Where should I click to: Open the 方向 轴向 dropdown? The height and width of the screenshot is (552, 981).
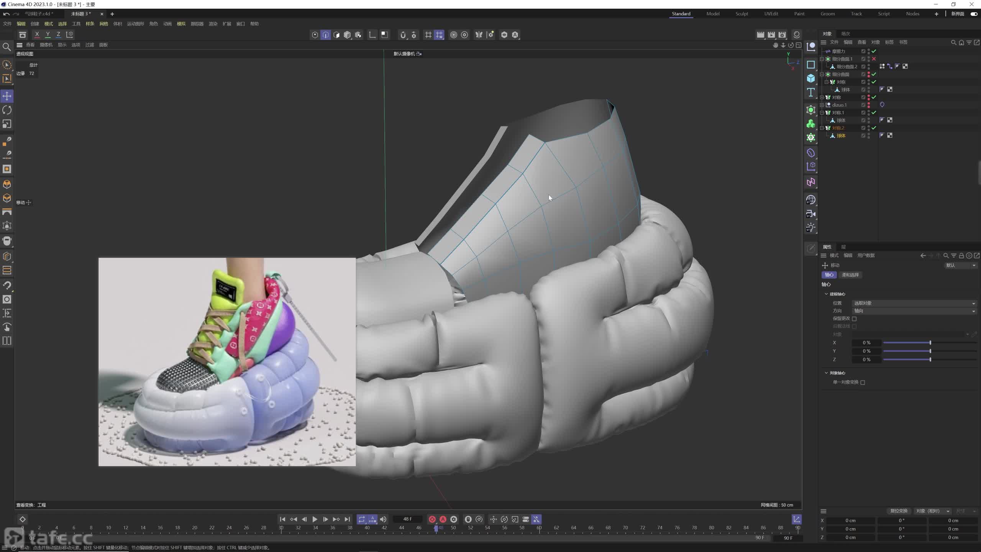point(914,311)
